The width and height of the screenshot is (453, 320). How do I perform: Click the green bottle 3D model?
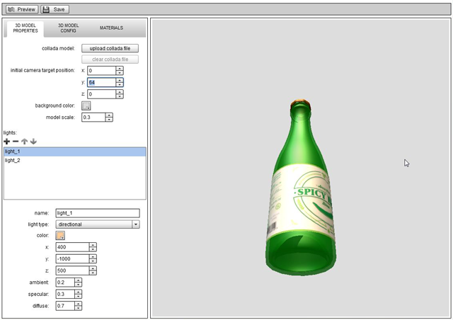[x=300, y=188]
